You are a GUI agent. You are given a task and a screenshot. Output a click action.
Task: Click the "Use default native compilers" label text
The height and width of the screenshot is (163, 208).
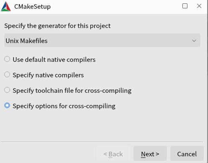coord(54,60)
